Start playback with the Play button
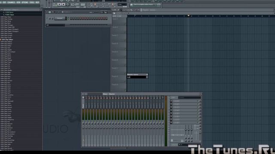 coord(59,4)
